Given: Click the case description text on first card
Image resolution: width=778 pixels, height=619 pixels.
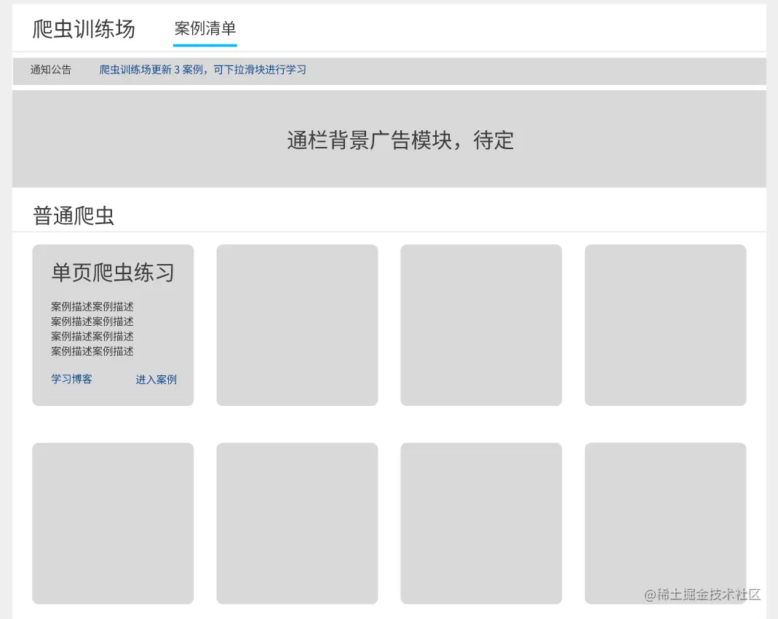Looking at the screenshot, I should 92,328.
